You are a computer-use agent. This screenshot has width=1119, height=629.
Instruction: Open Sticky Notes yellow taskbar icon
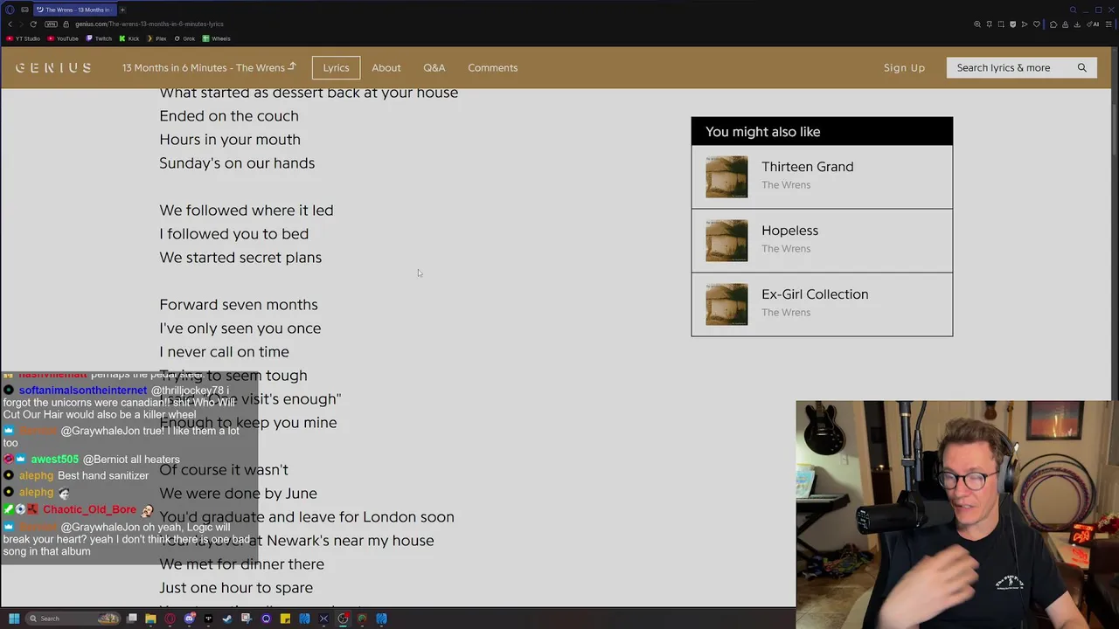click(x=285, y=619)
